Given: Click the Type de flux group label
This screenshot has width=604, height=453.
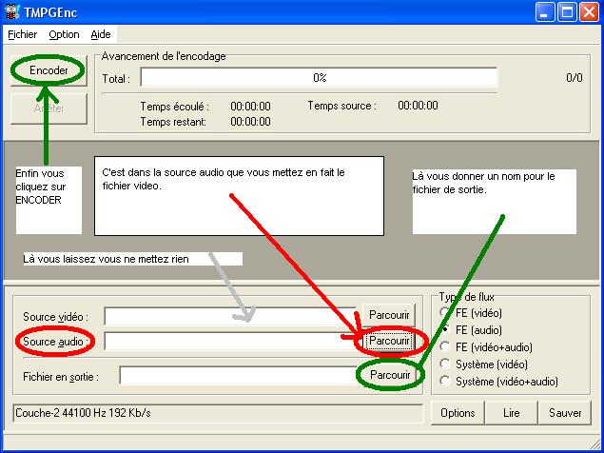Looking at the screenshot, I should 466,297.
